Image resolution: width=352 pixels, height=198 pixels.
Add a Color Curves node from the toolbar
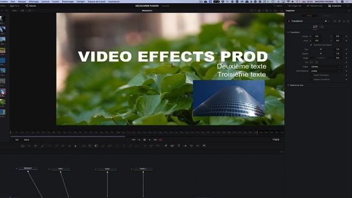click(x=56, y=146)
